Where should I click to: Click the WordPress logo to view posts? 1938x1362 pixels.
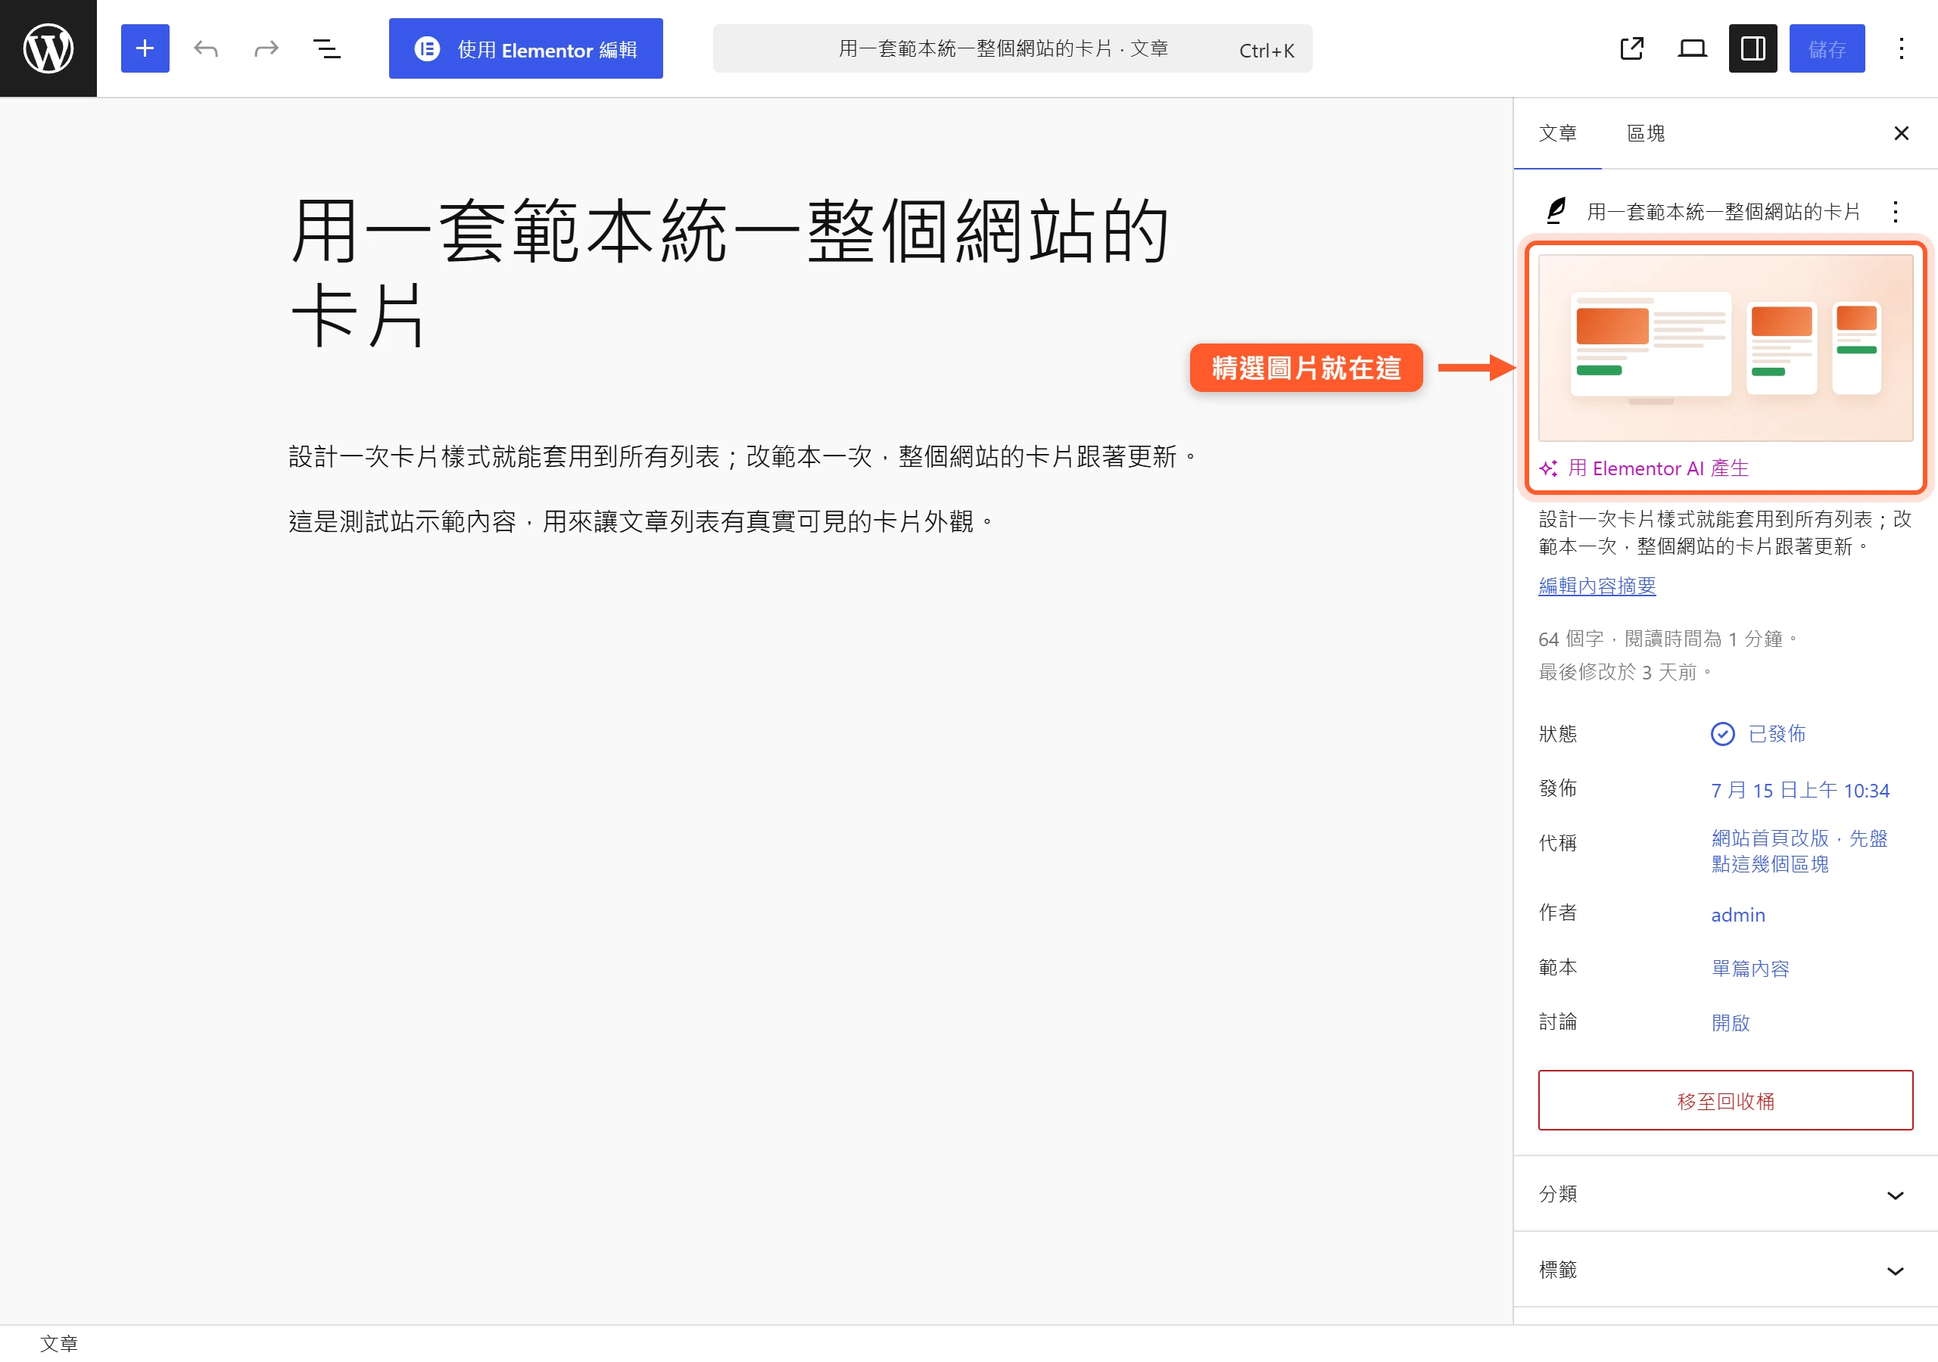click(48, 48)
